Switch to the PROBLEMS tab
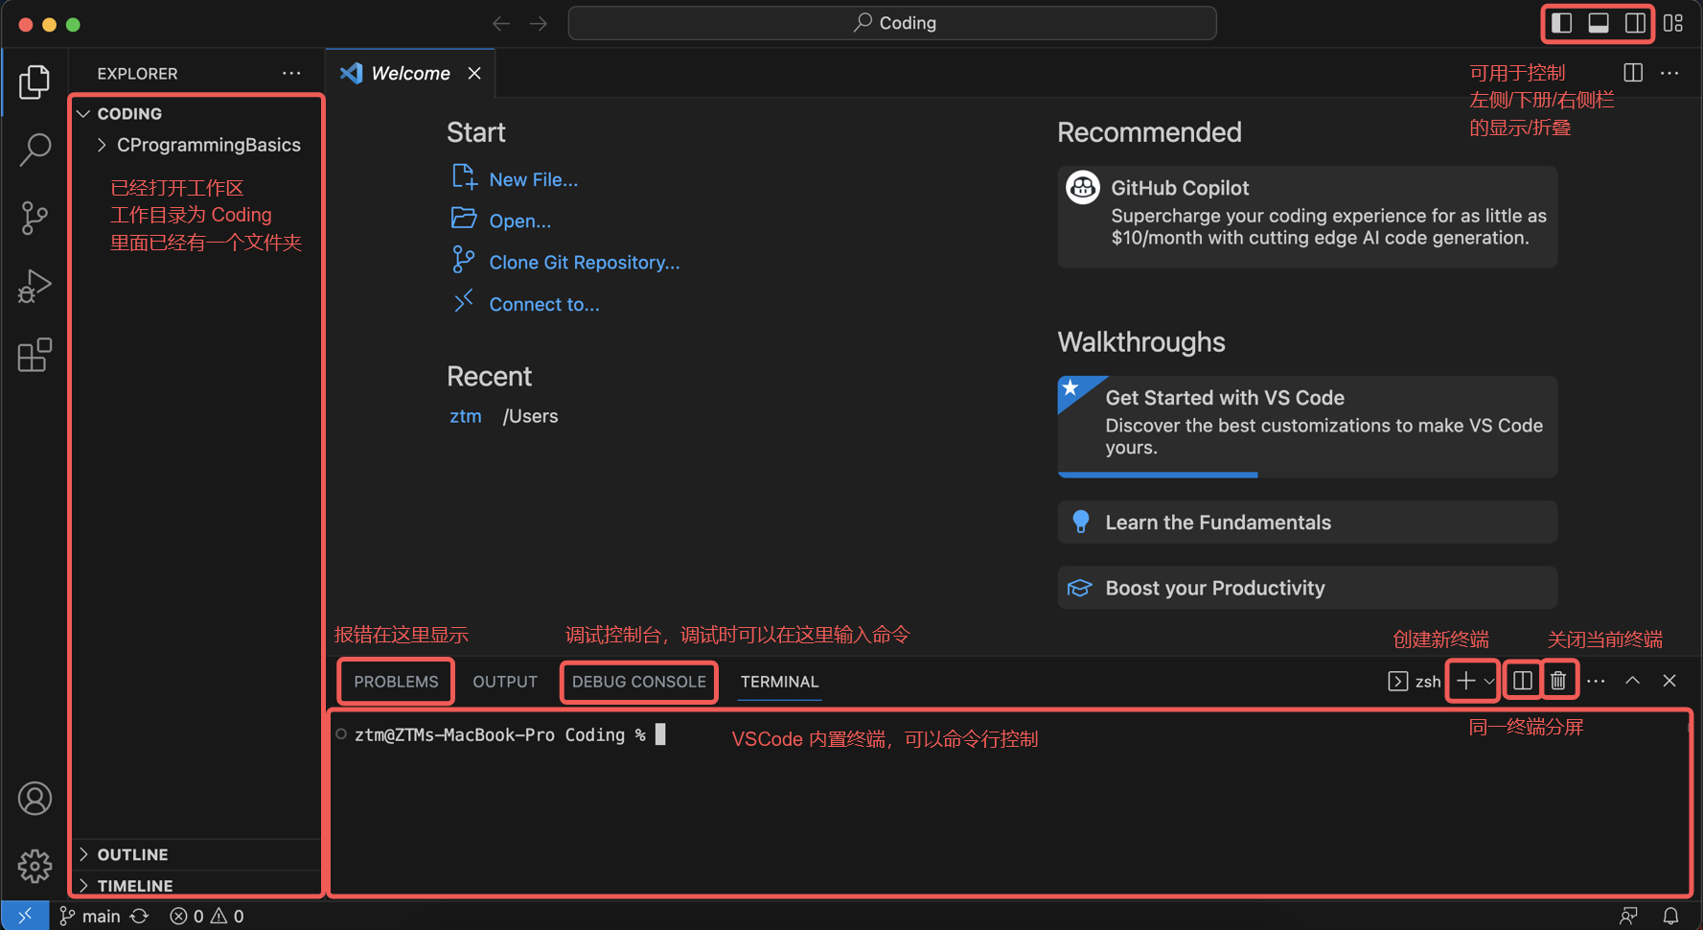The height and width of the screenshot is (930, 1703). pos(396,682)
